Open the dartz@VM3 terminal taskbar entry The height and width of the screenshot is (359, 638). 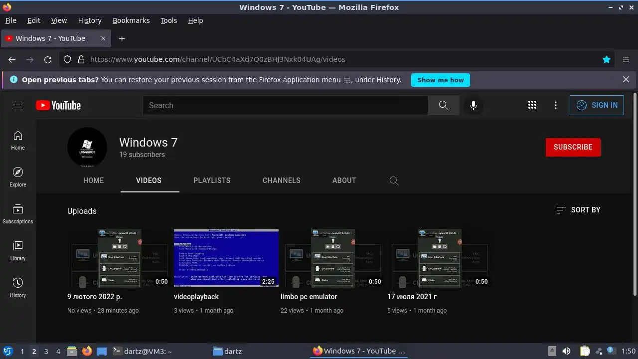point(142,351)
